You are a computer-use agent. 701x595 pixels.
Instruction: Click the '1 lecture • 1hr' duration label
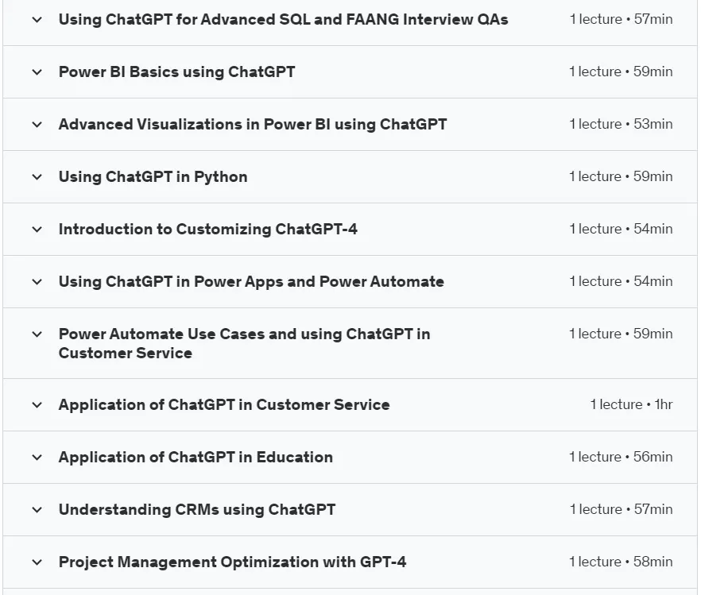coord(631,404)
